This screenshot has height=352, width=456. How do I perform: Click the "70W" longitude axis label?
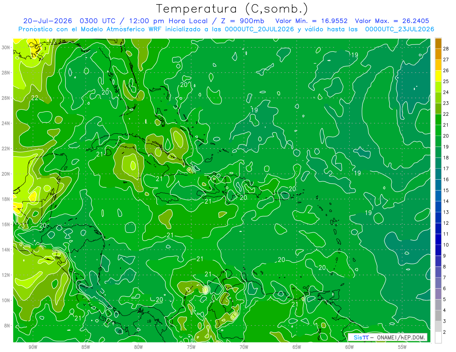(x=244, y=347)
